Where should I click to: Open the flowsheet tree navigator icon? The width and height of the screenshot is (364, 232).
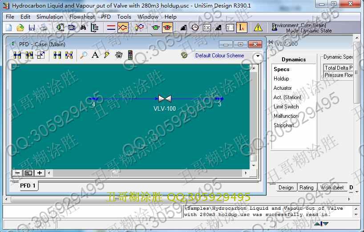[x=94, y=28]
